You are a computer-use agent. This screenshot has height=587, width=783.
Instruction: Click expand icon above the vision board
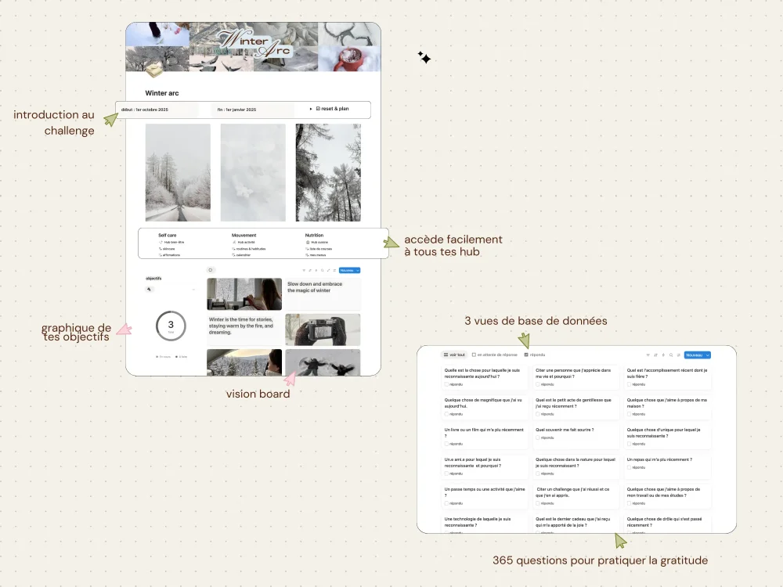(x=328, y=271)
